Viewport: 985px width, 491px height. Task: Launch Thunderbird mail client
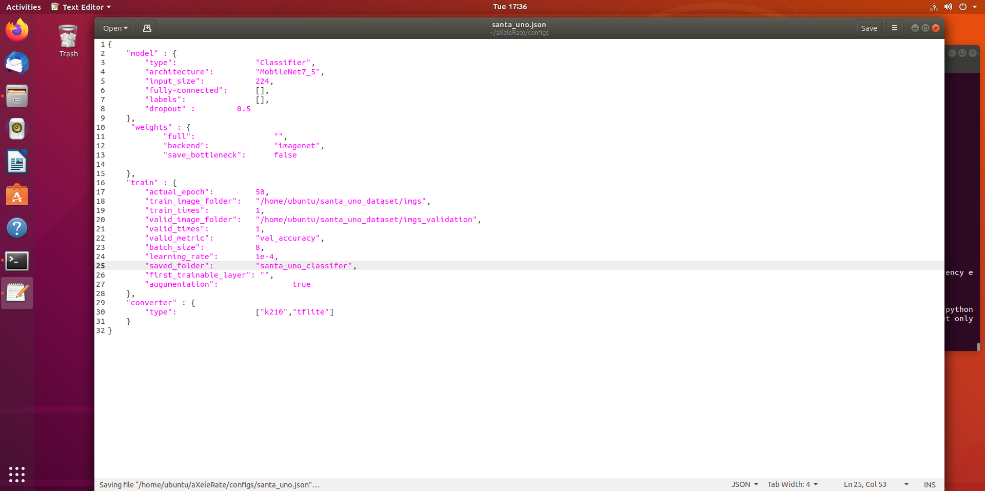[x=17, y=63]
